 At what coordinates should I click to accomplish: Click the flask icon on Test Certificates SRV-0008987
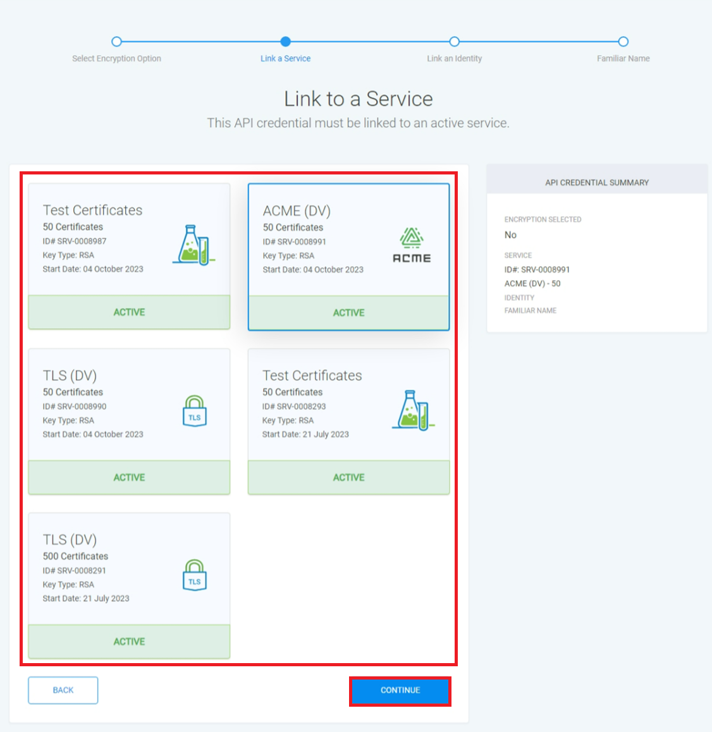(x=193, y=245)
